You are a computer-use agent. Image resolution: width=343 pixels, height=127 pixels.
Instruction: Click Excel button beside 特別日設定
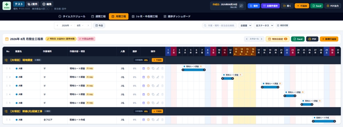(x=298, y=39)
